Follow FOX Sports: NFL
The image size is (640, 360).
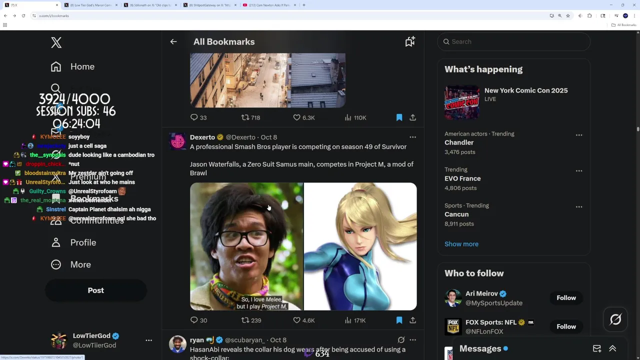(566, 326)
